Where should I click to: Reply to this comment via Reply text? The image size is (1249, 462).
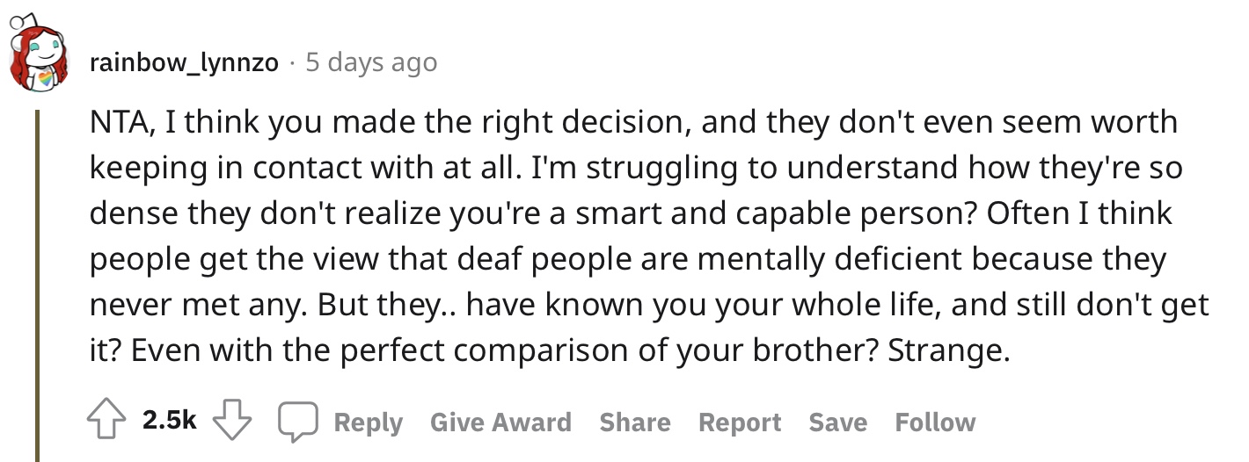click(x=369, y=422)
